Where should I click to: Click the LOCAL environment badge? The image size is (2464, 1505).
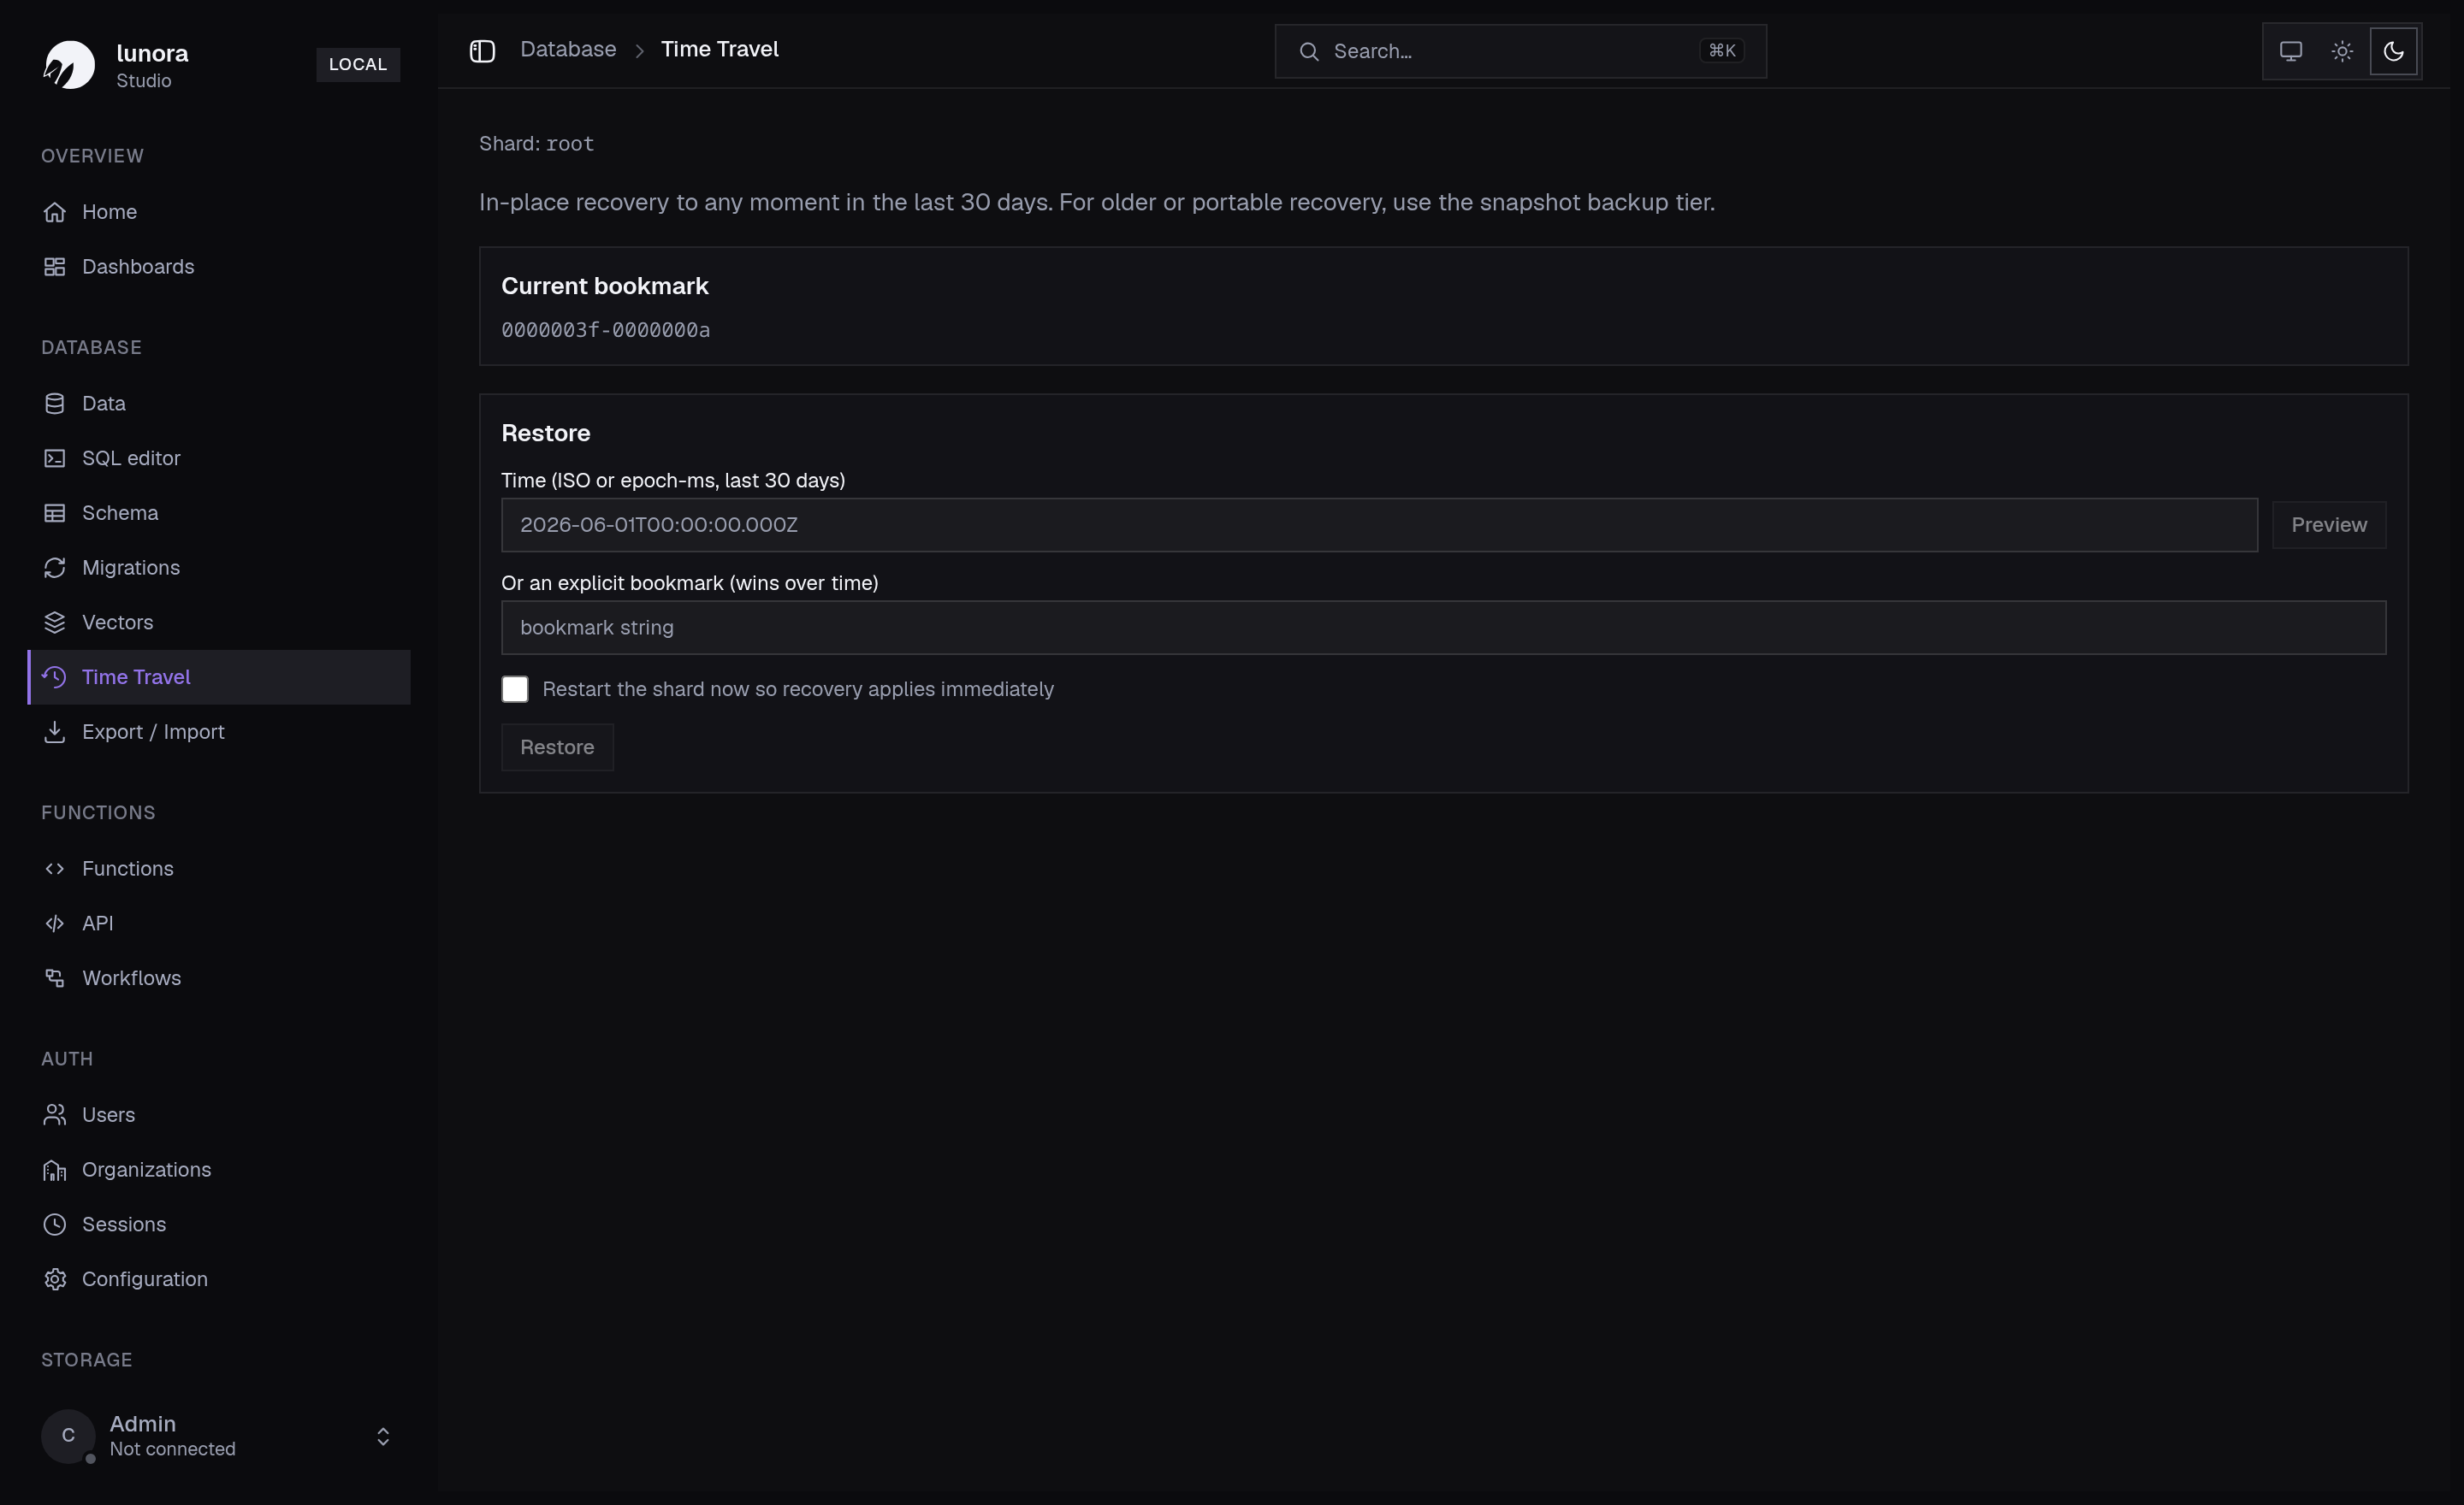pos(358,65)
